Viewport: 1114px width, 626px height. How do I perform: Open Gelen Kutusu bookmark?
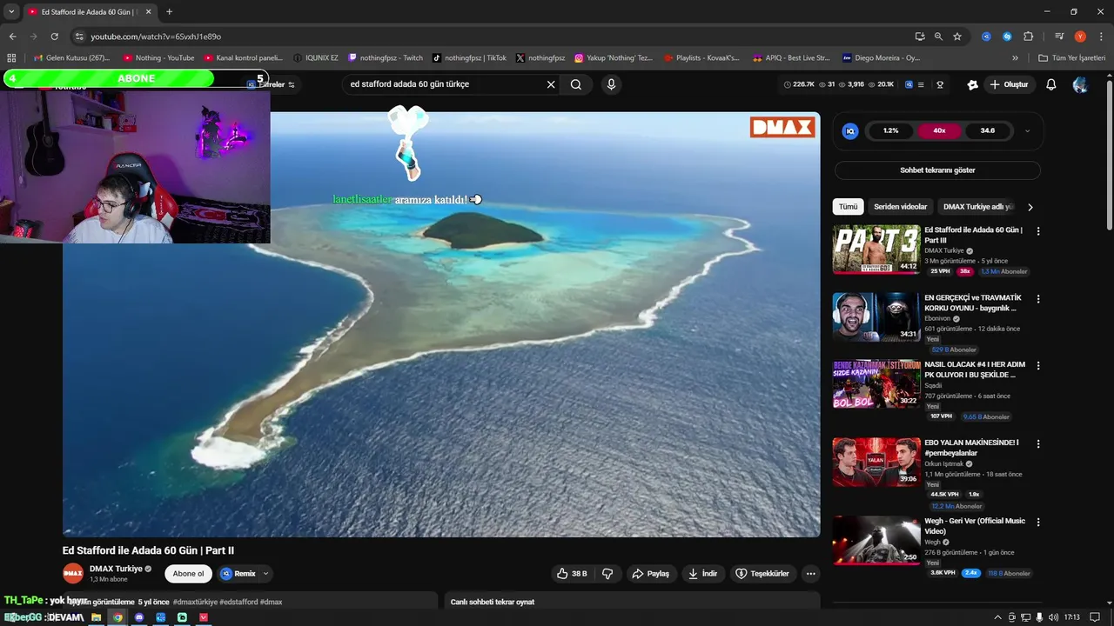click(x=71, y=58)
